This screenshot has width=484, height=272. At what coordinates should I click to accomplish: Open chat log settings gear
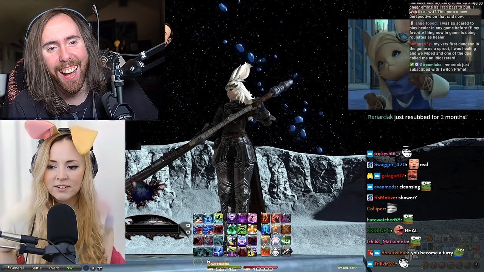click(x=93, y=268)
